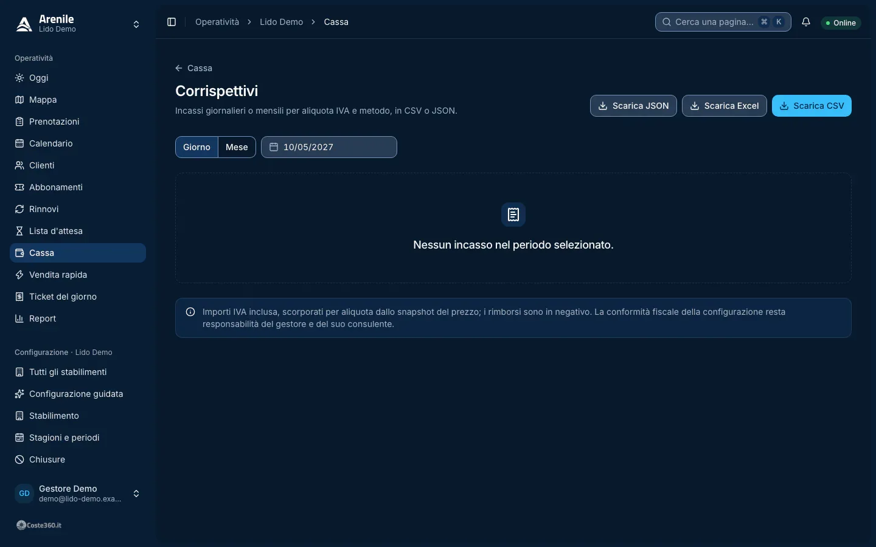The width and height of the screenshot is (876, 547).
Task: Click the Rinnovi refresh icon
Action: (x=19, y=209)
